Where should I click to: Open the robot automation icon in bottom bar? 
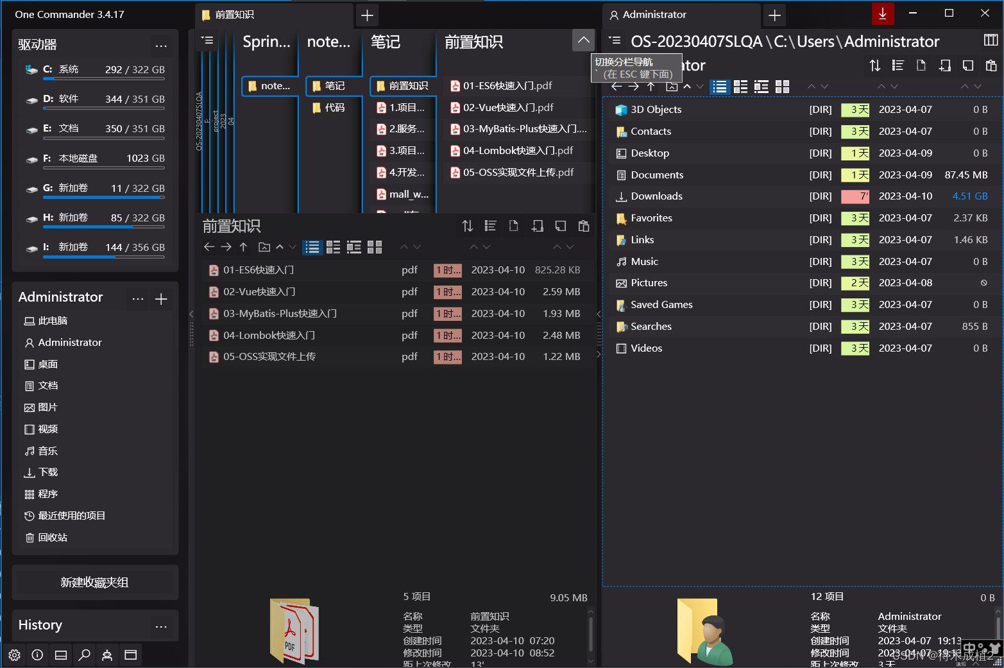(107, 655)
